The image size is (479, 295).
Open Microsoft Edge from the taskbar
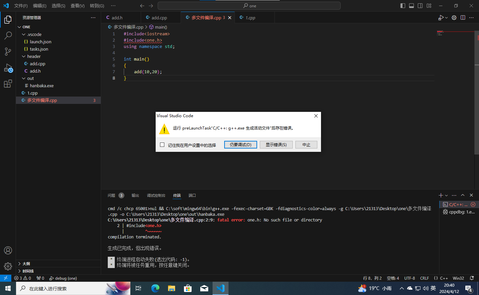pyautogui.click(x=155, y=288)
